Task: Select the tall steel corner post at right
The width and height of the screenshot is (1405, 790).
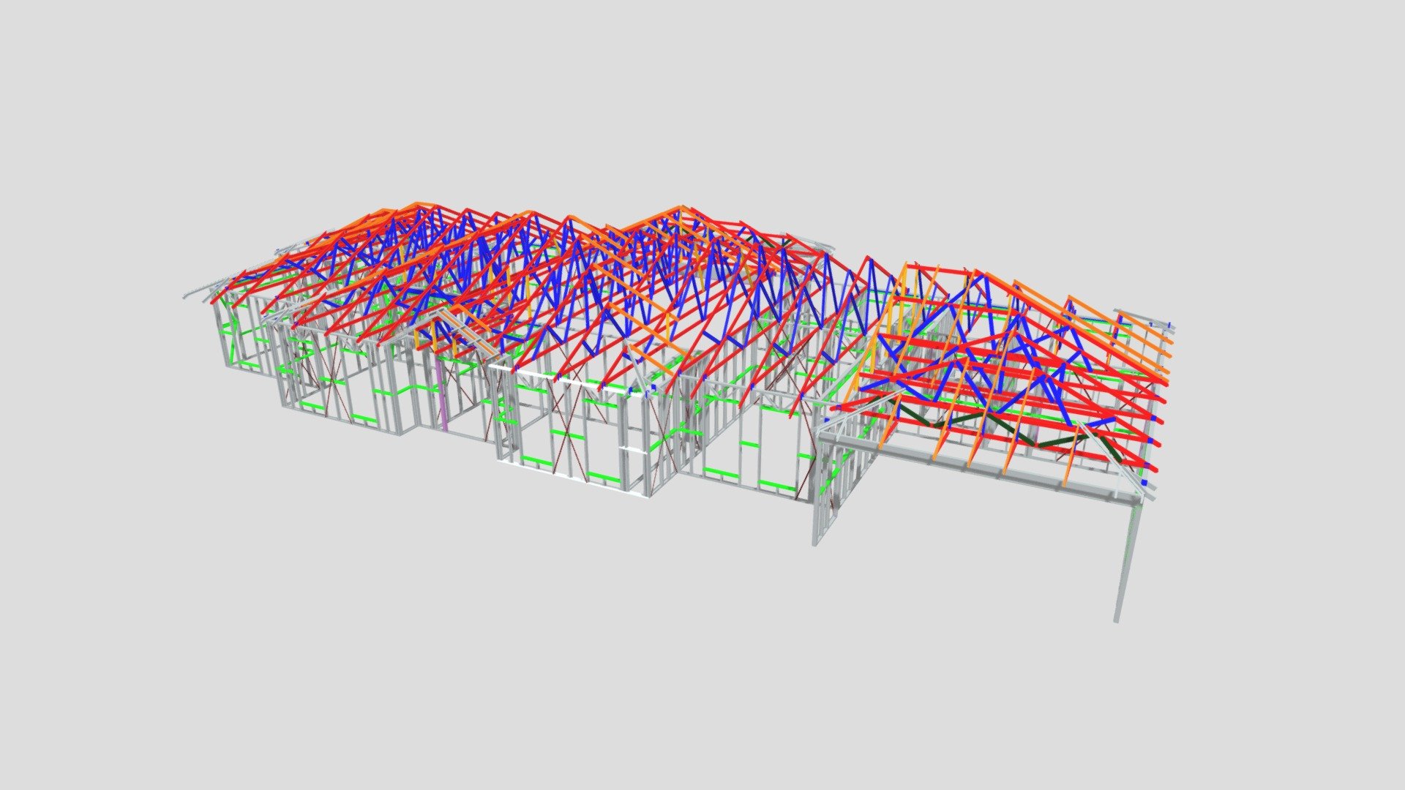Action: (1128, 562)
